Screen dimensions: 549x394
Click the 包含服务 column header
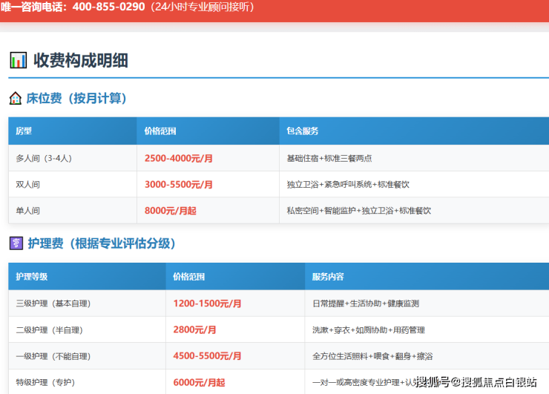coord(302,131)
